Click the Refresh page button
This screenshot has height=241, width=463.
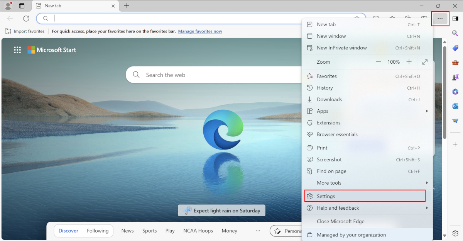[26, 19]
